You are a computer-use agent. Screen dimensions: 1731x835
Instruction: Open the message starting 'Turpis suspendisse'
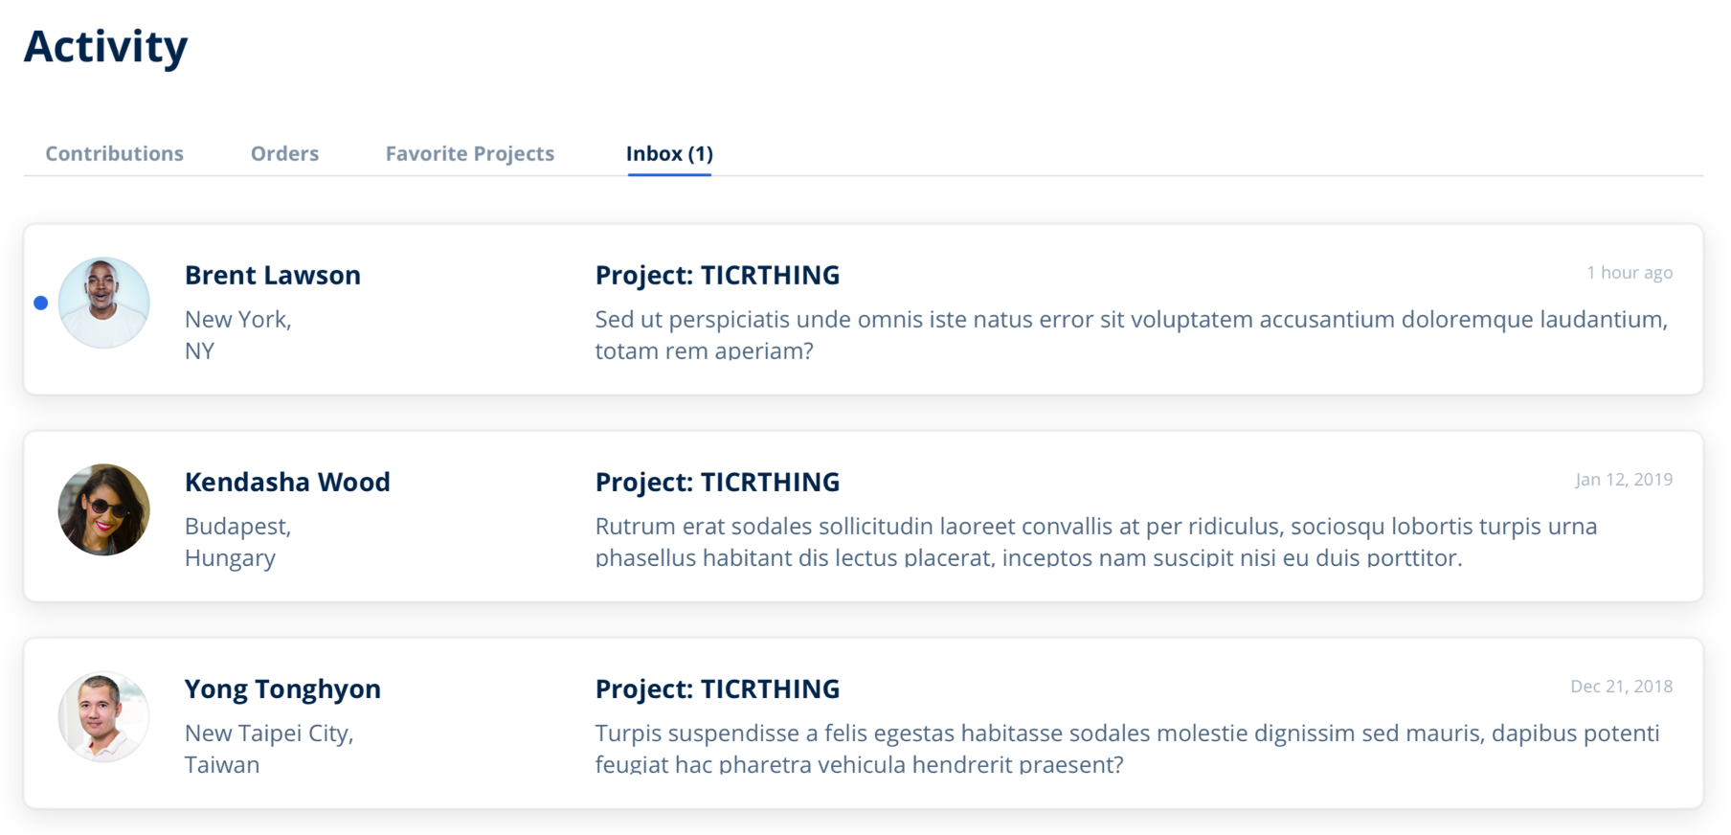[x=1127, y=748]
